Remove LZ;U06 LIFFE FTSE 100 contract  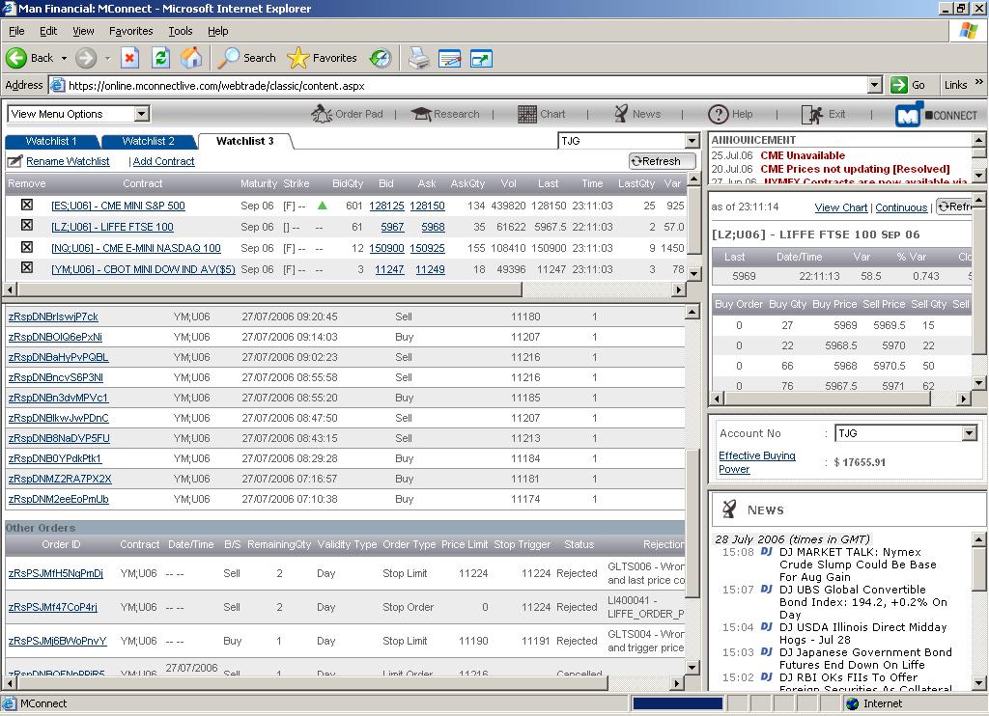click(26, 226)
